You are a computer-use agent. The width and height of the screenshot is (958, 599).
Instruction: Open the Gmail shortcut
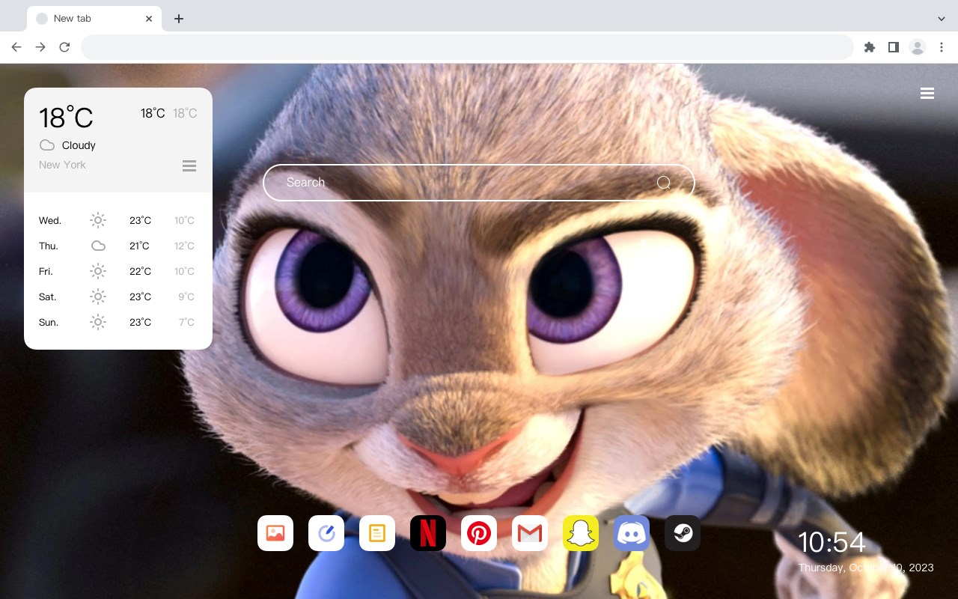(x=530, y=533)
